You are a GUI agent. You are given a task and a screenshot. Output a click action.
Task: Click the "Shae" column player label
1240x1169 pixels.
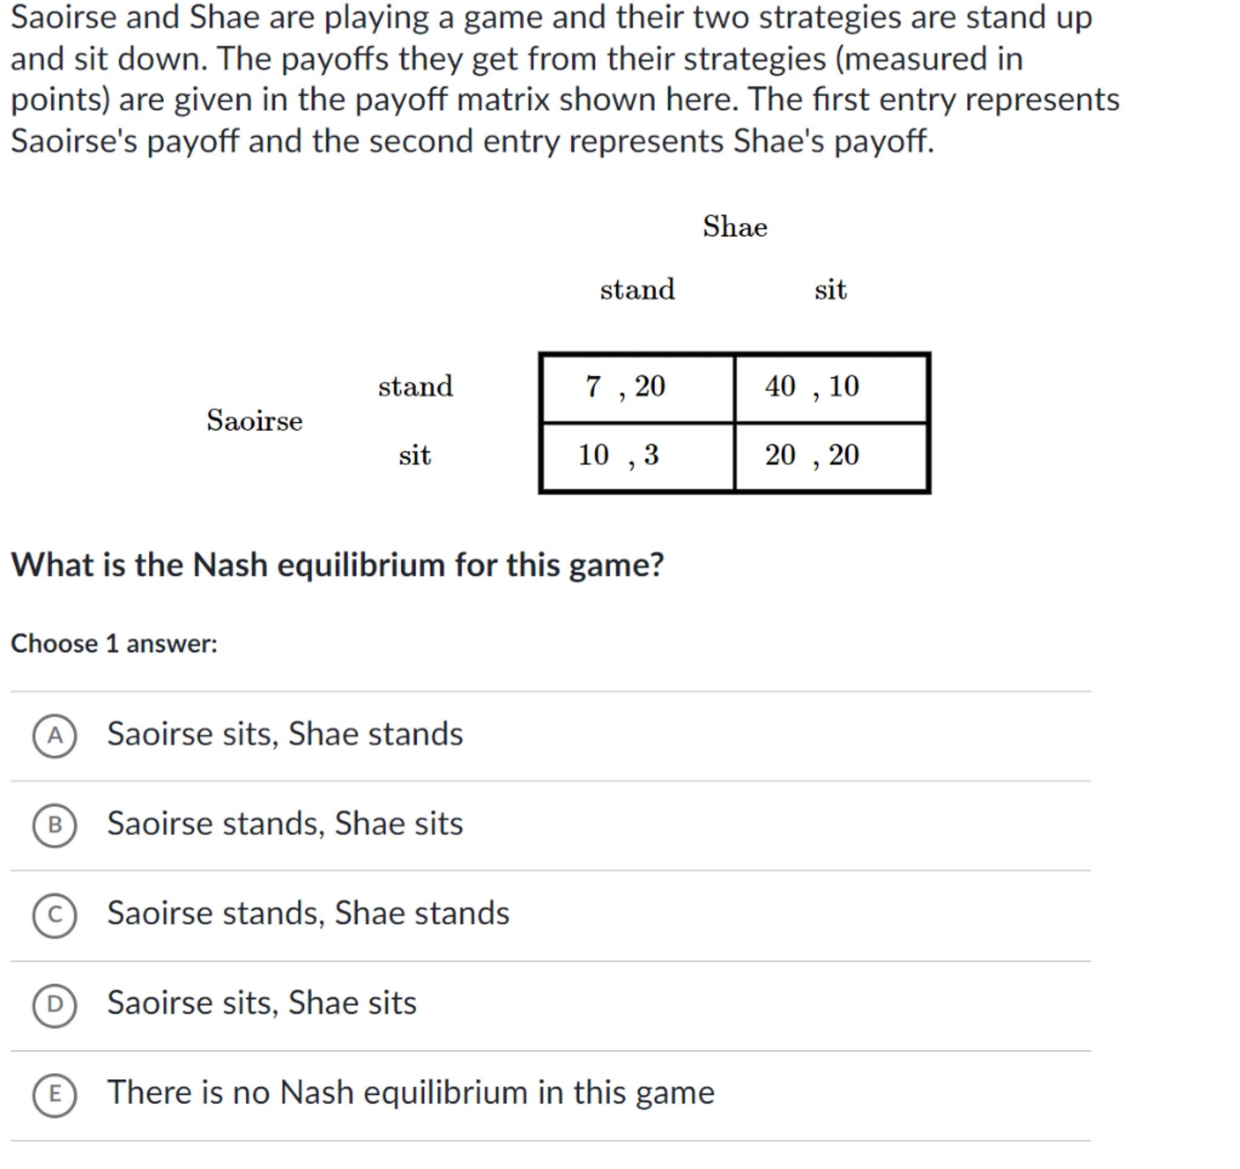coord(735,227)
